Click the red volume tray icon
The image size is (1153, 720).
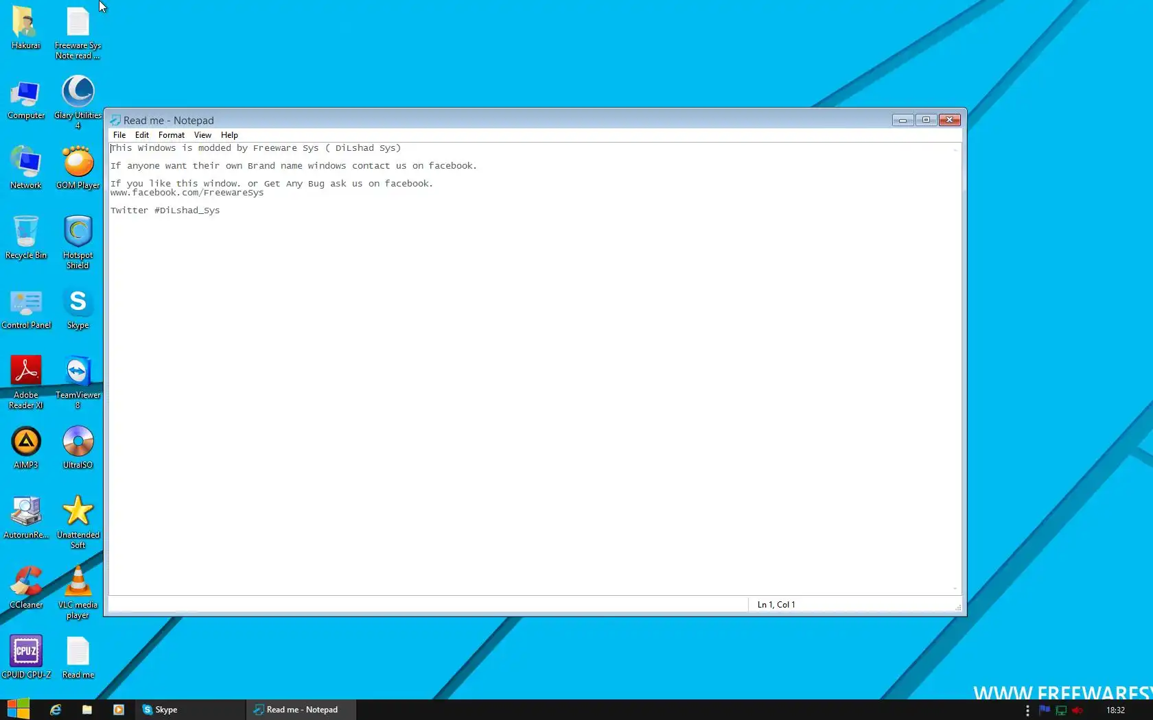point(1078,710)
